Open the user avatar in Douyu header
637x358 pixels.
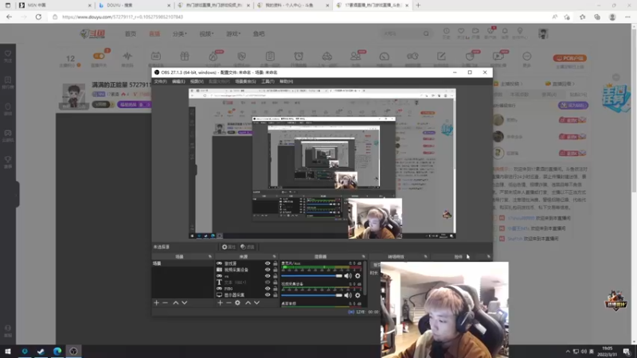click(x=543, y=33)
